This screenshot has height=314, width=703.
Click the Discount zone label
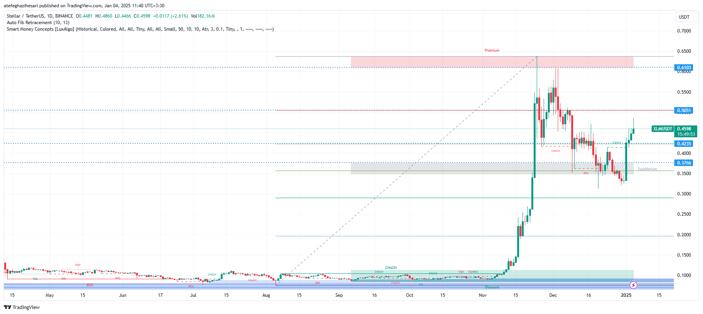pyautogui.click(x=492, y=287)
